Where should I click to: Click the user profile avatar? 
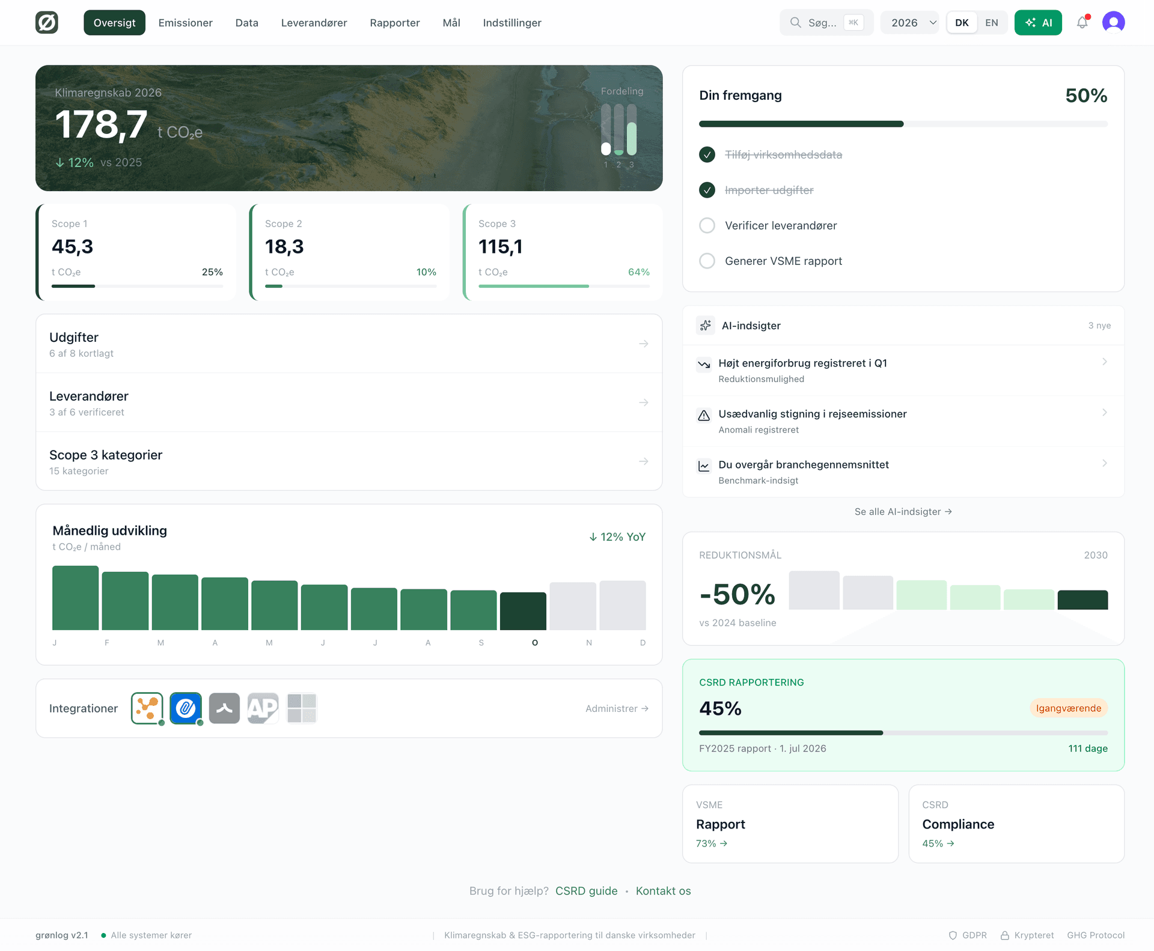click(x=1114, y=22)
